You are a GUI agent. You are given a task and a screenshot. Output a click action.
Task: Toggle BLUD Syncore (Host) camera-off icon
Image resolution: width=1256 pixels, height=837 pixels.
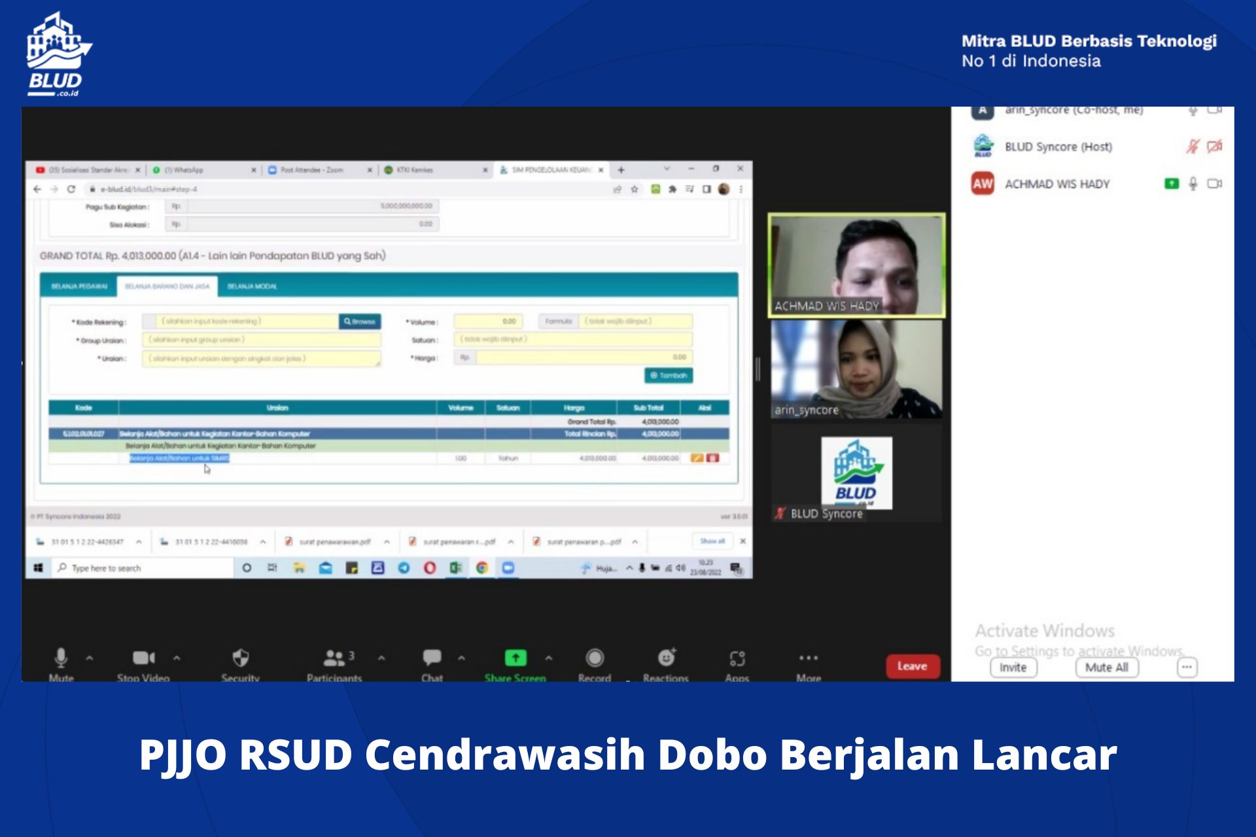click(x=1215, y=147)
